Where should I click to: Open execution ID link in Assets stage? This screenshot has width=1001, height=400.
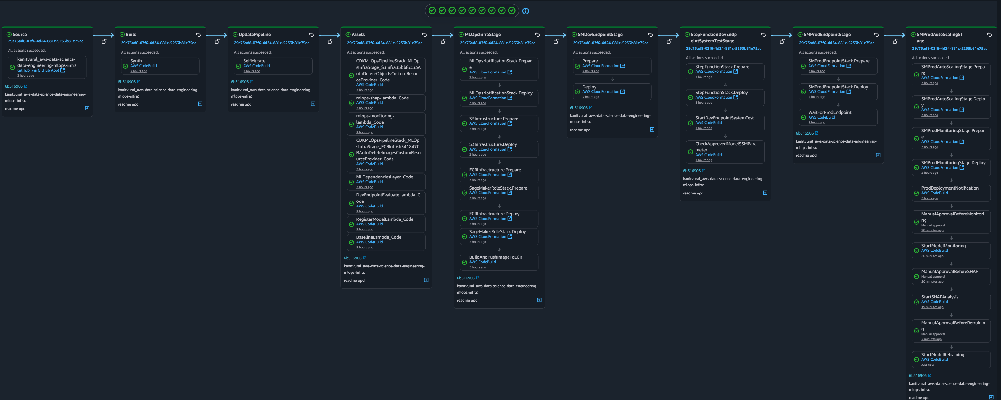(x=385, y=43)
